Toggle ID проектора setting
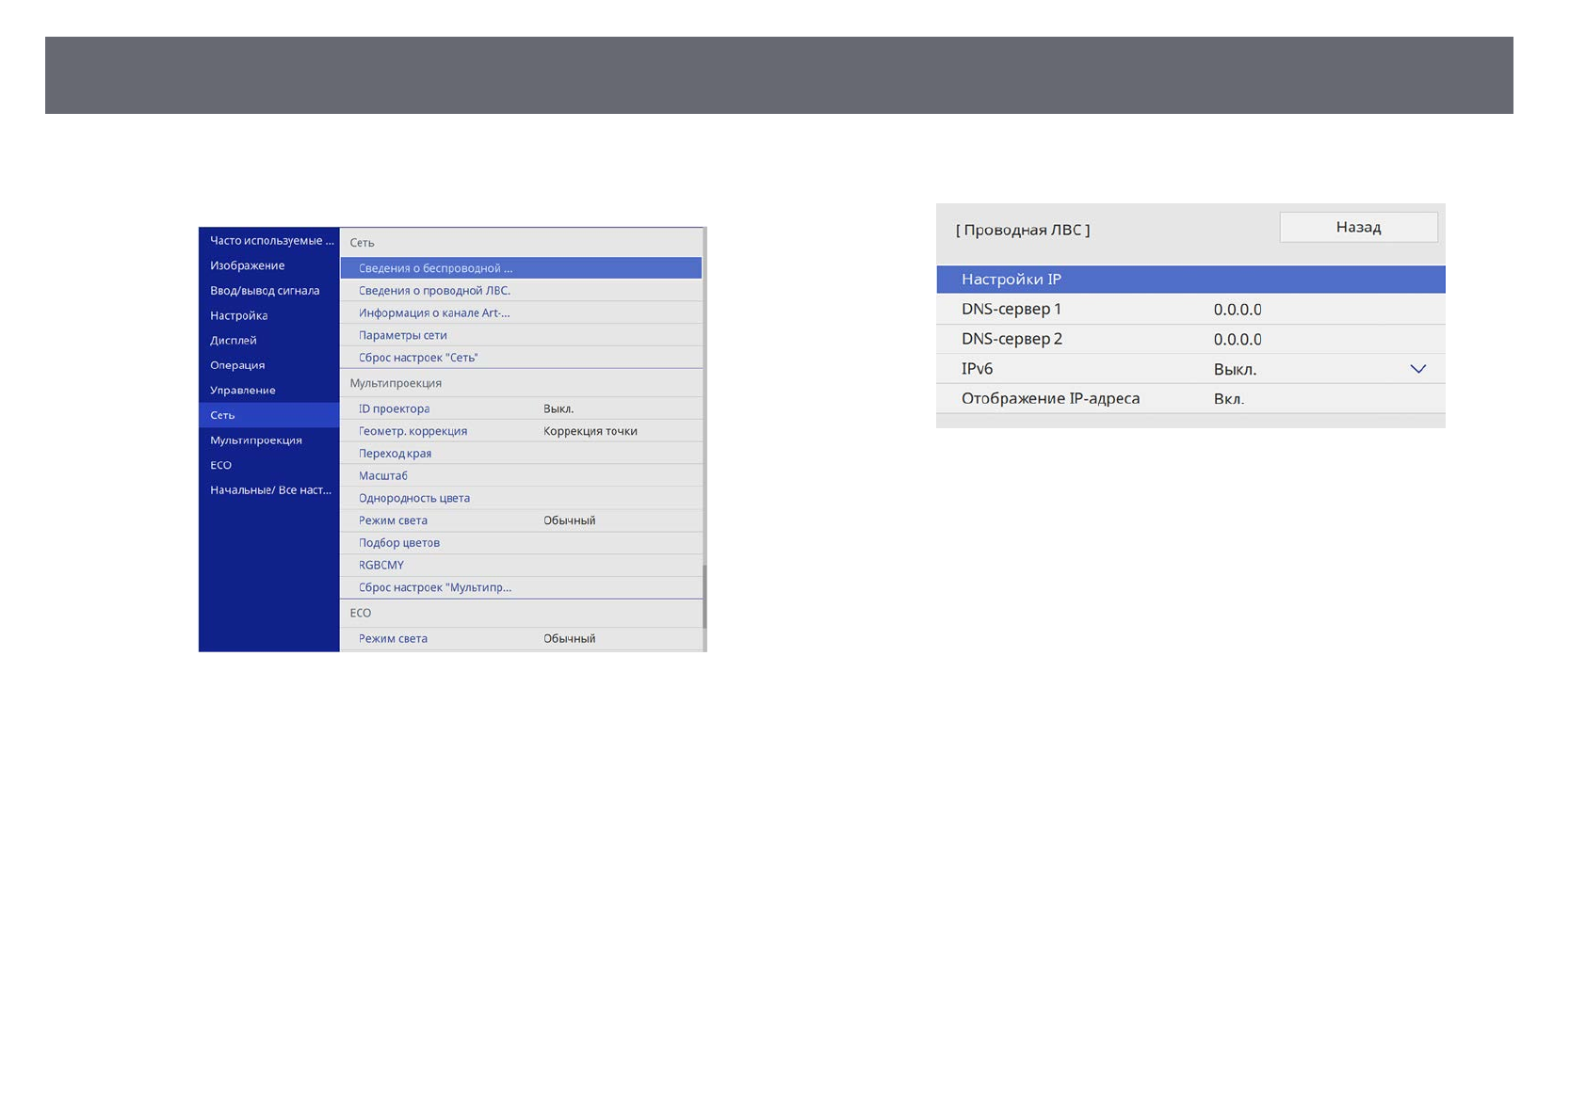The image size is (1586, 1120). click(521, 408)
